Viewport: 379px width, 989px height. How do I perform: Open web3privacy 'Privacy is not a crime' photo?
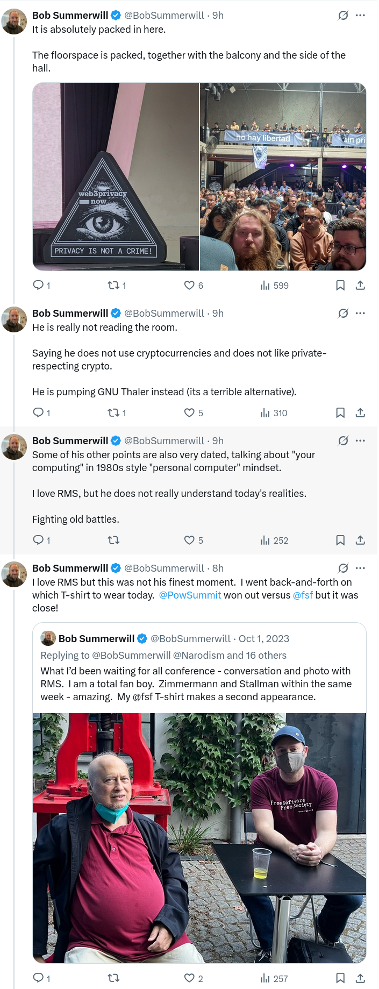[x=116, y=176]
